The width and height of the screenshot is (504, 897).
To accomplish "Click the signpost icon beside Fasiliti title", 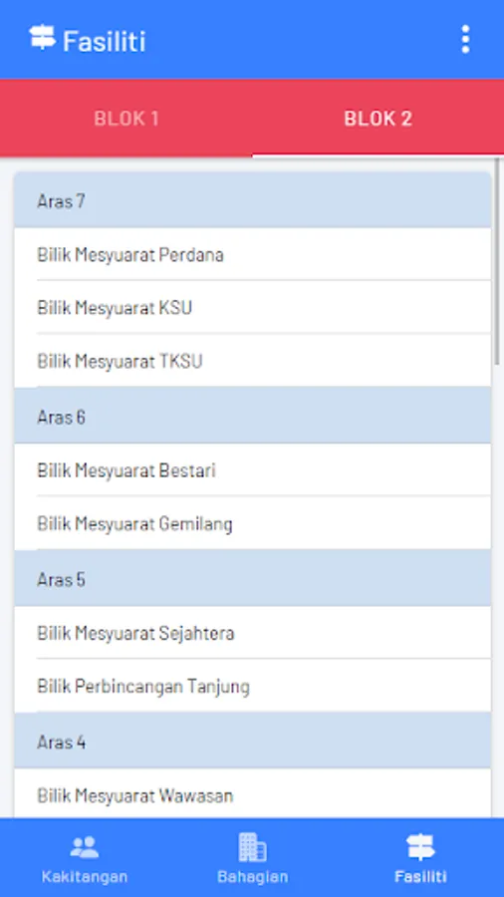I will (42, 38).
